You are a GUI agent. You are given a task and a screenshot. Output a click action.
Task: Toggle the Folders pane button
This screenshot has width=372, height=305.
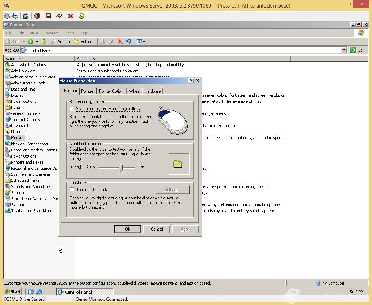coord(84,42)
